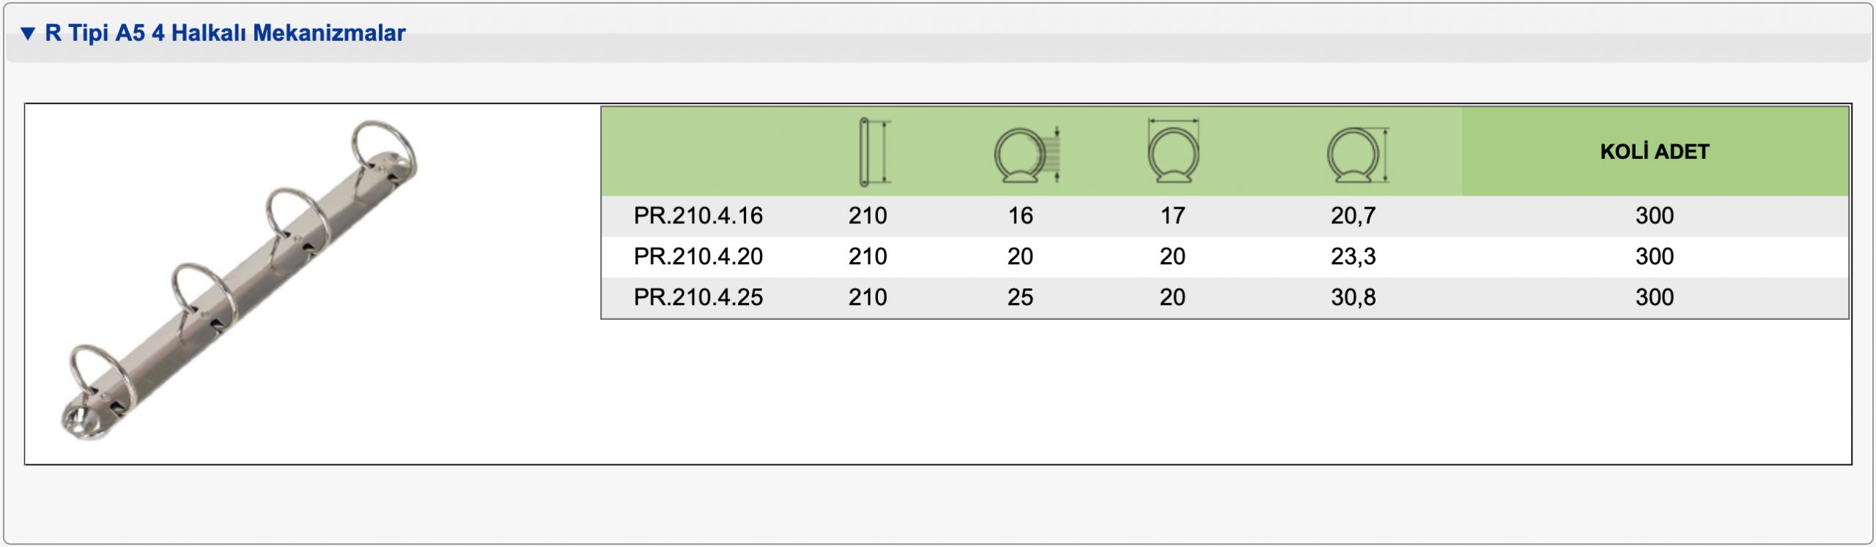Click the R Tipi A5 4 Halkalı Mekanizmalar heading
1876x547 pixels.
pyautogui.click(x=225, y=33)
